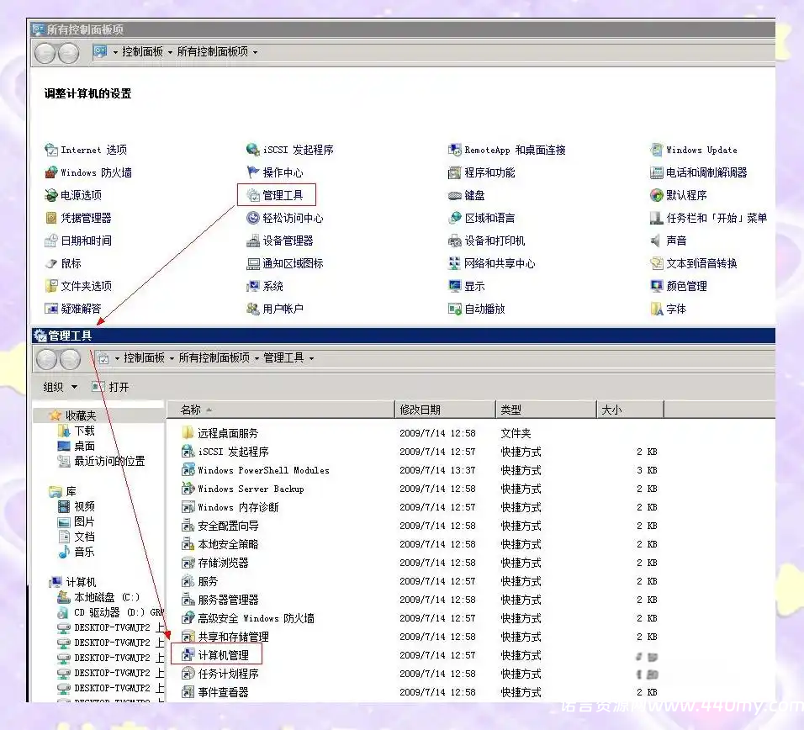Sort by 类型 column header

click(546, 410)
